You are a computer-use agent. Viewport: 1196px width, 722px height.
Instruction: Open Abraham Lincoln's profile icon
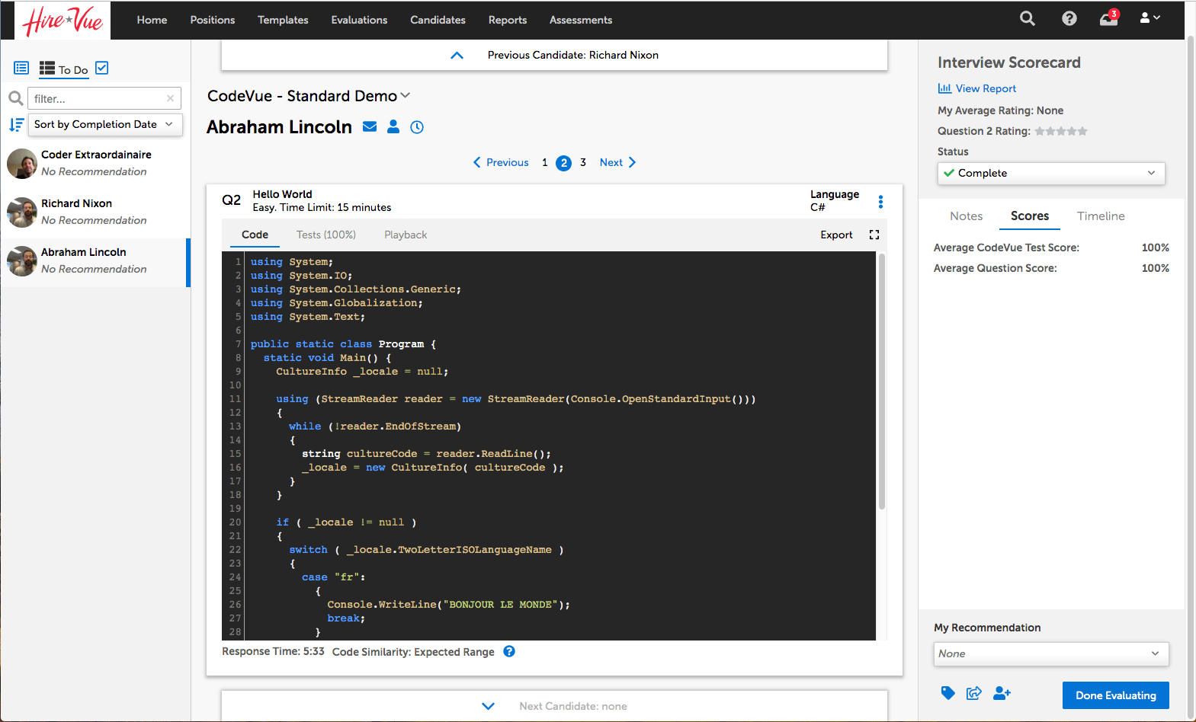[393, 126]
